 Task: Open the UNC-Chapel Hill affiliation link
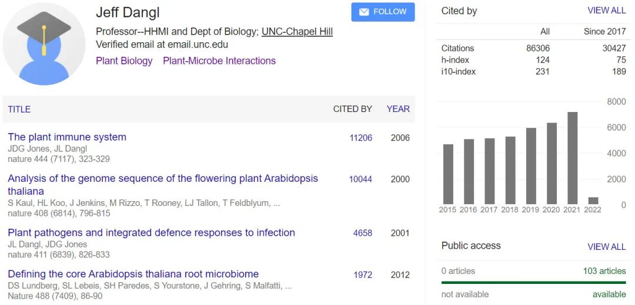(297, 32)
